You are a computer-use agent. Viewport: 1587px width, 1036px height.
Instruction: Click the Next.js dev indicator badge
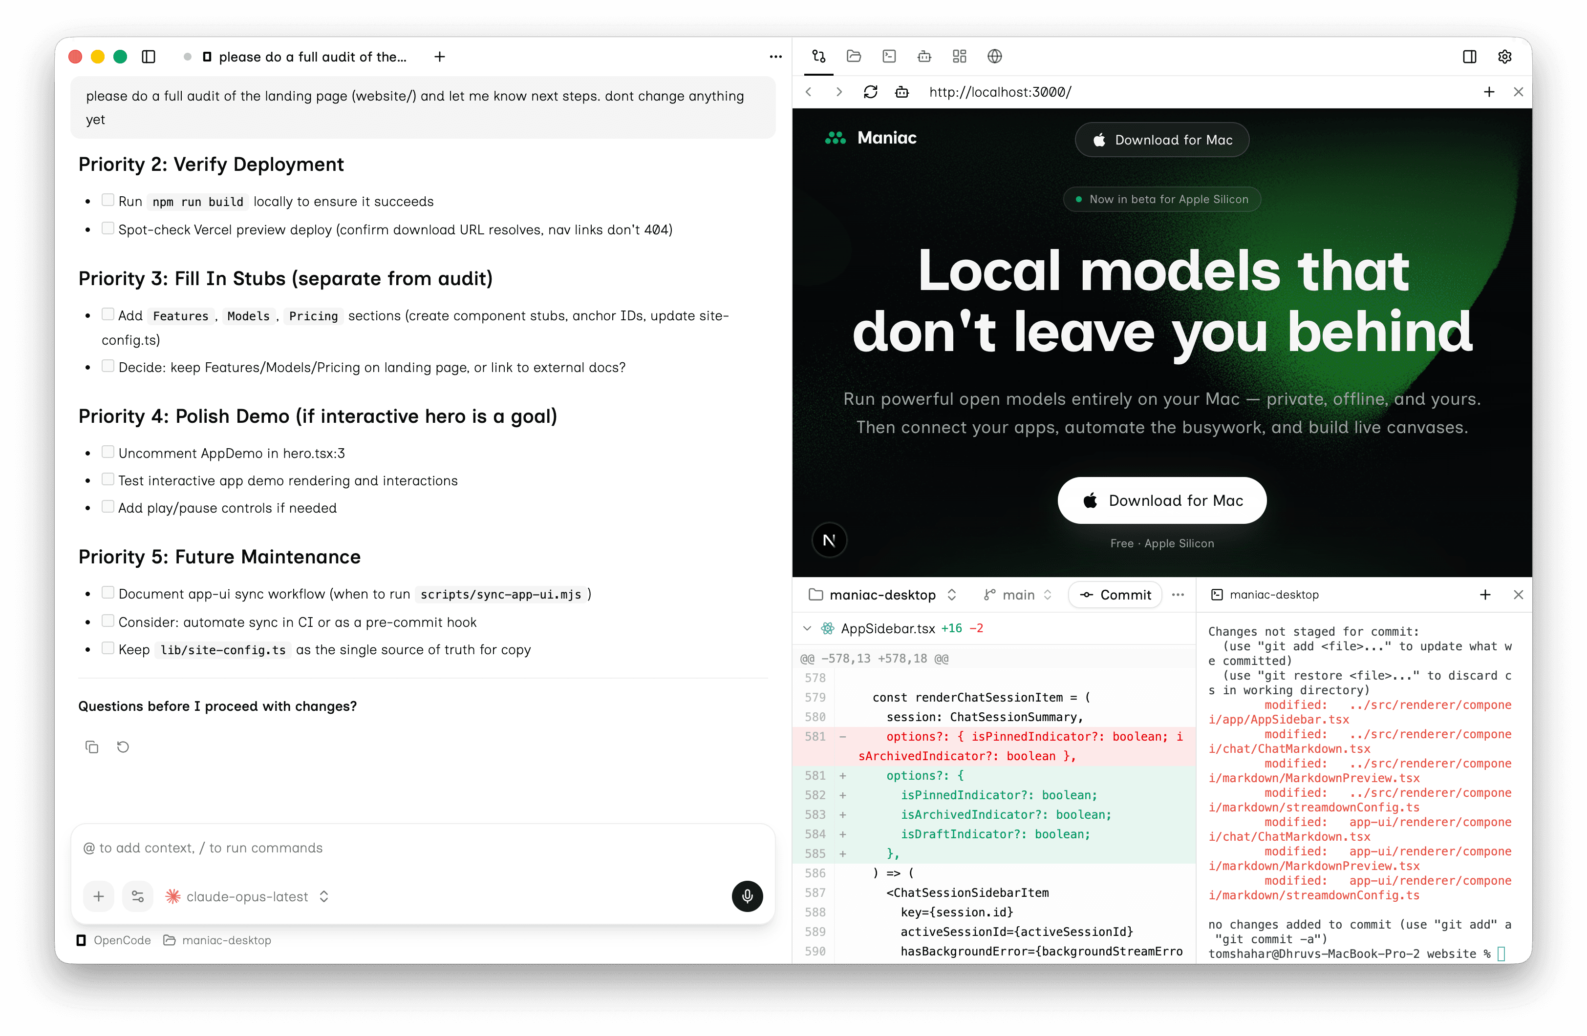point(830,540)
